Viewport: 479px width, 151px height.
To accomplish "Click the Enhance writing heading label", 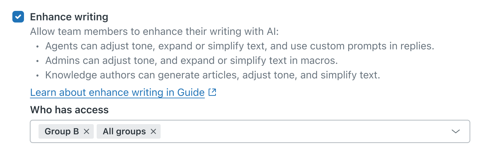I will pos(69,17).
